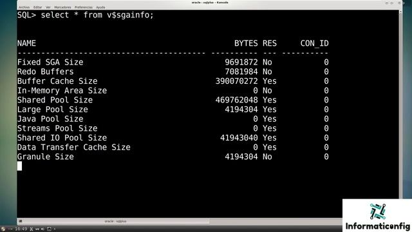Click the 'Buffer Cache Size' row name

coord(57,81)
